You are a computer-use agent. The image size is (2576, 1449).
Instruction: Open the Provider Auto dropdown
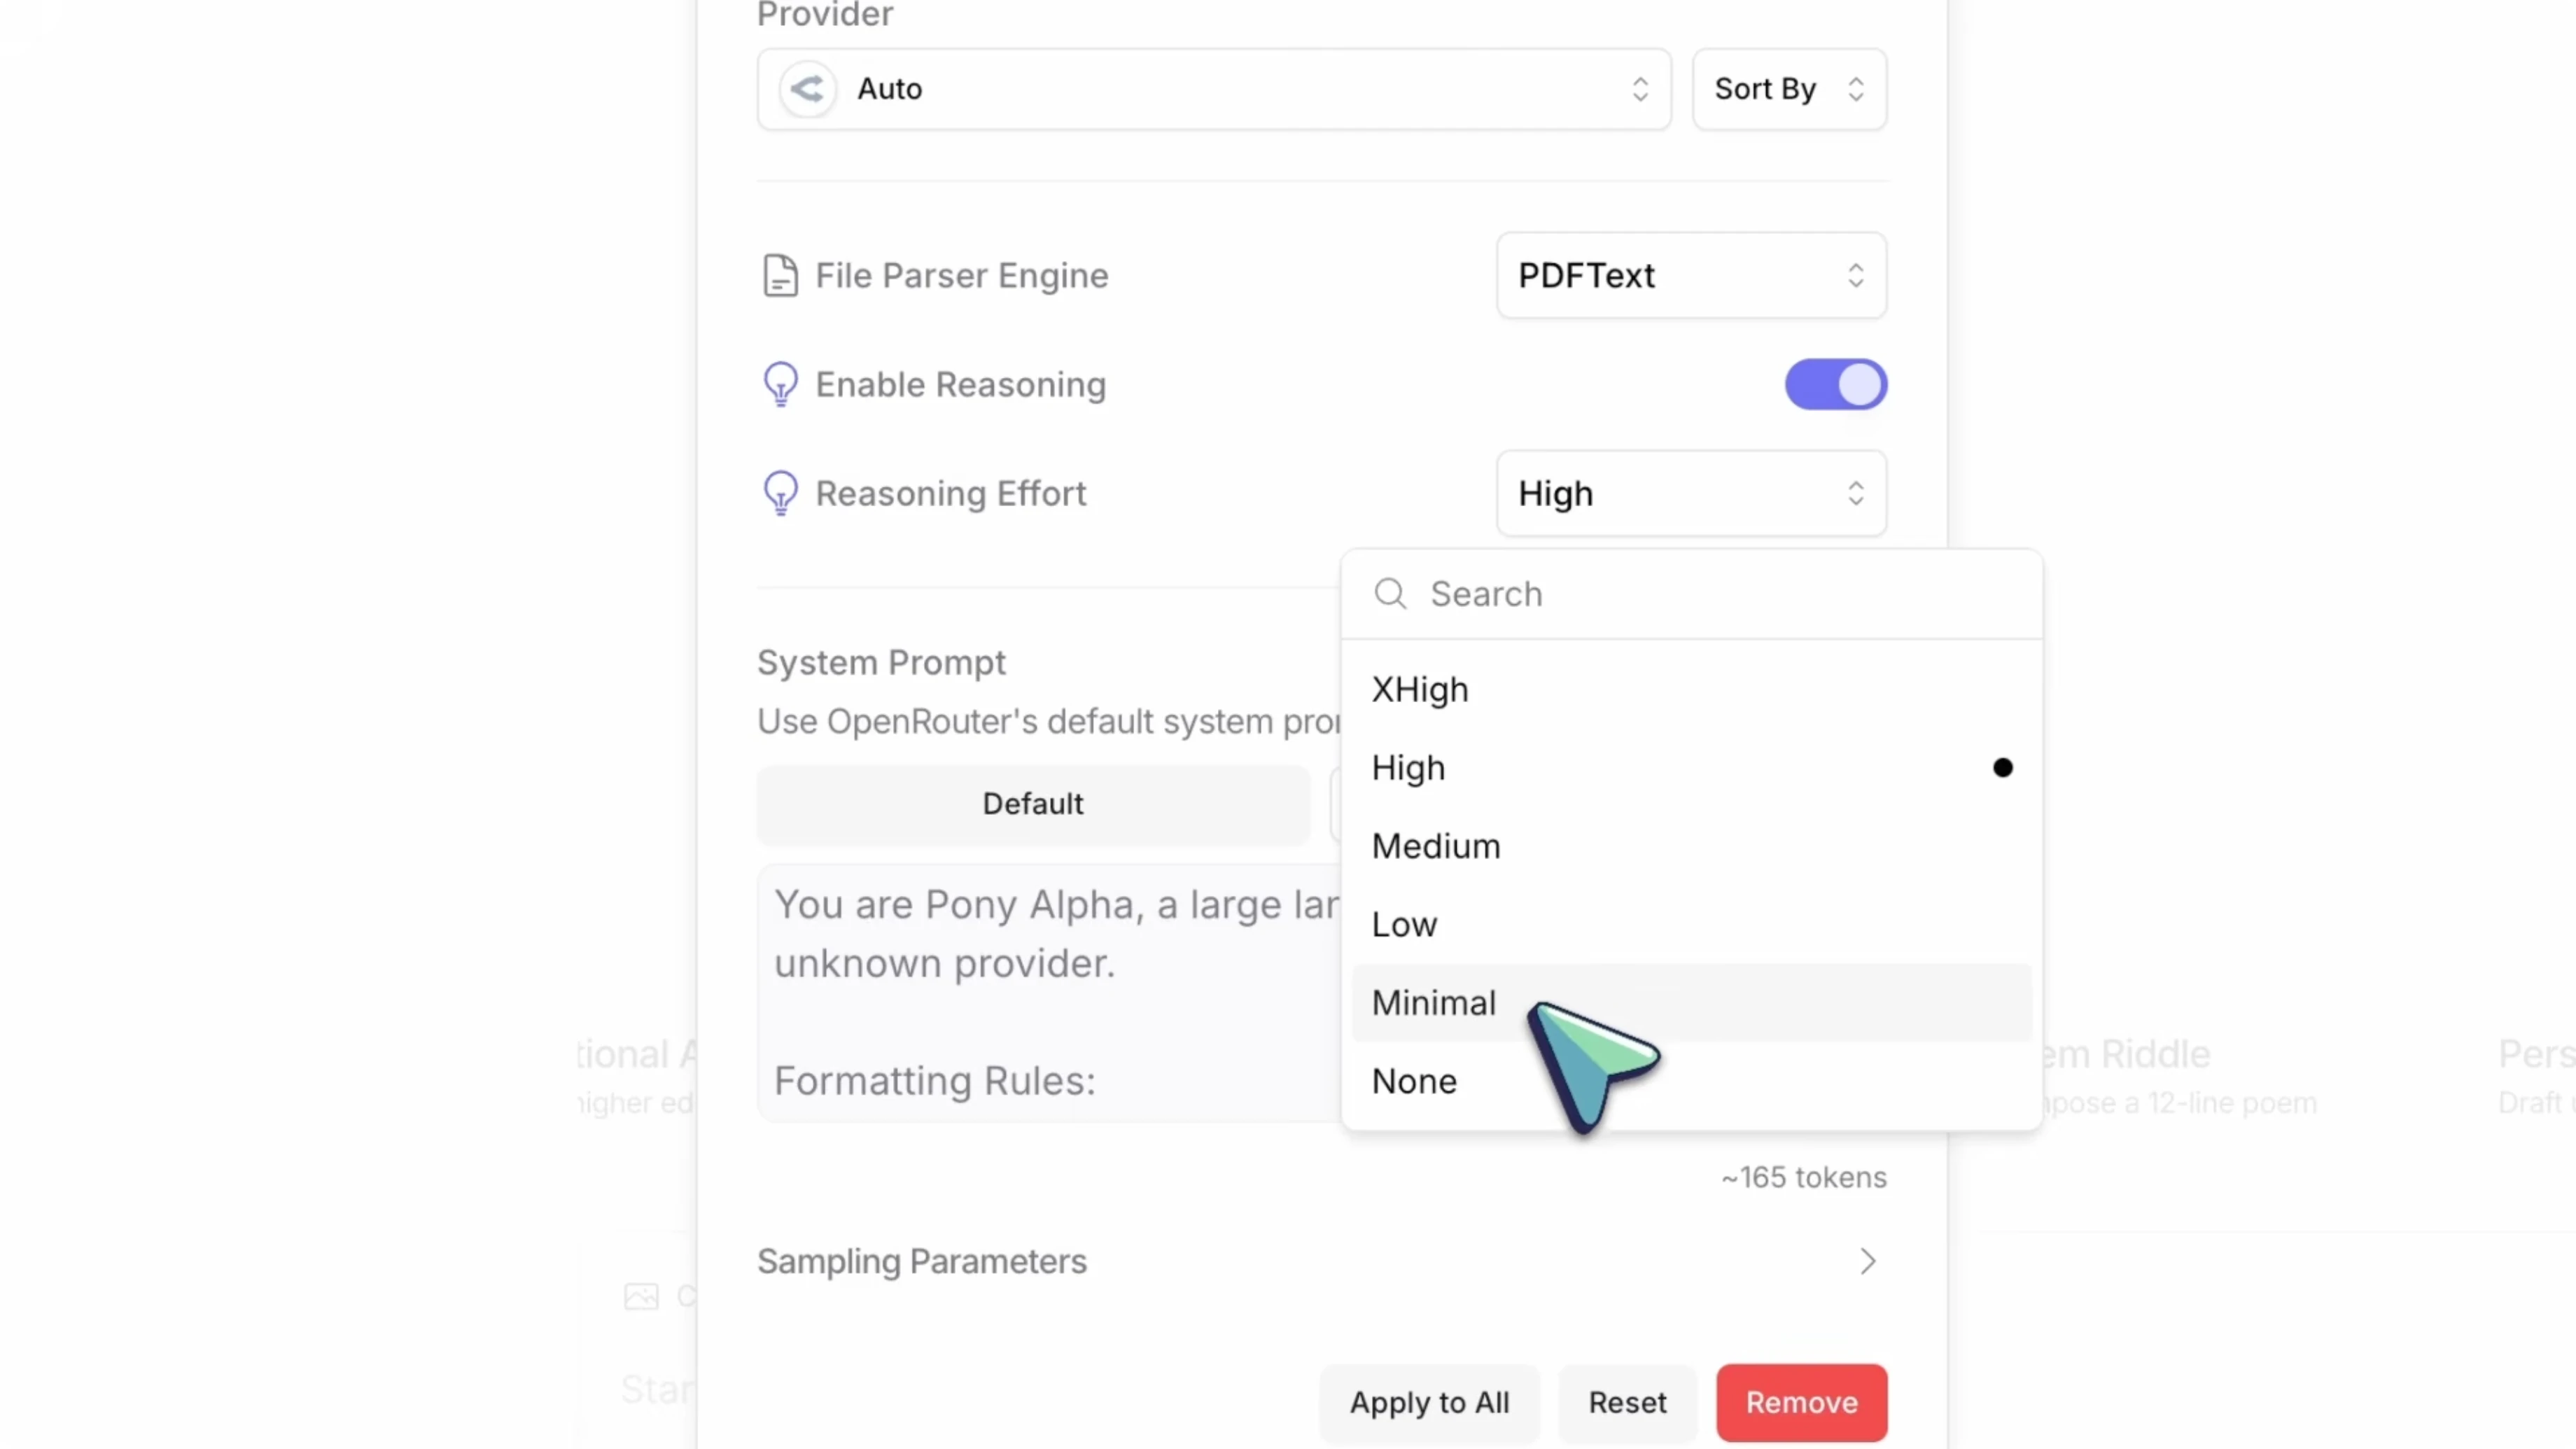1213,89
